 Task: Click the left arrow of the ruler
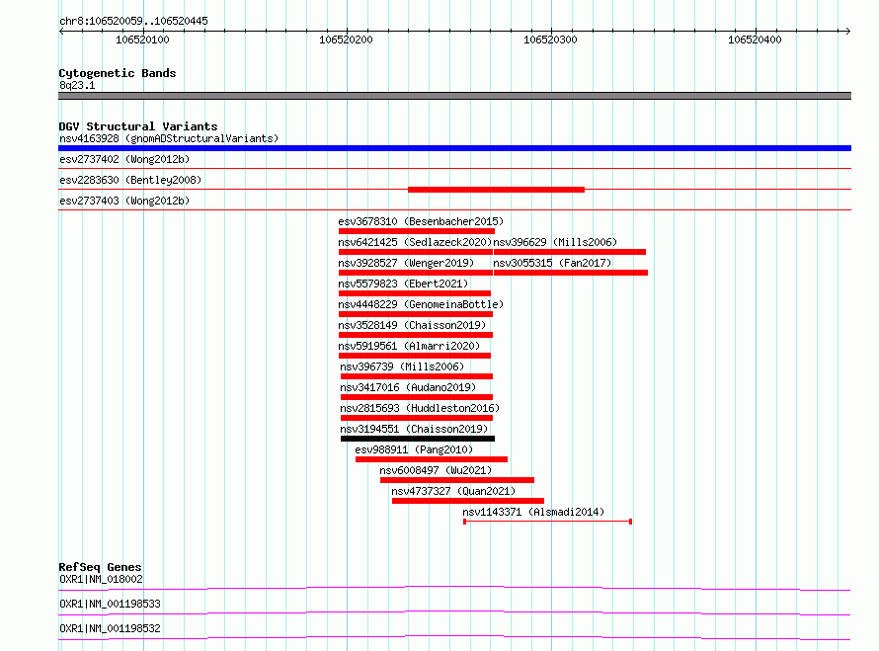pyautogui.click(x=61, y=31)
